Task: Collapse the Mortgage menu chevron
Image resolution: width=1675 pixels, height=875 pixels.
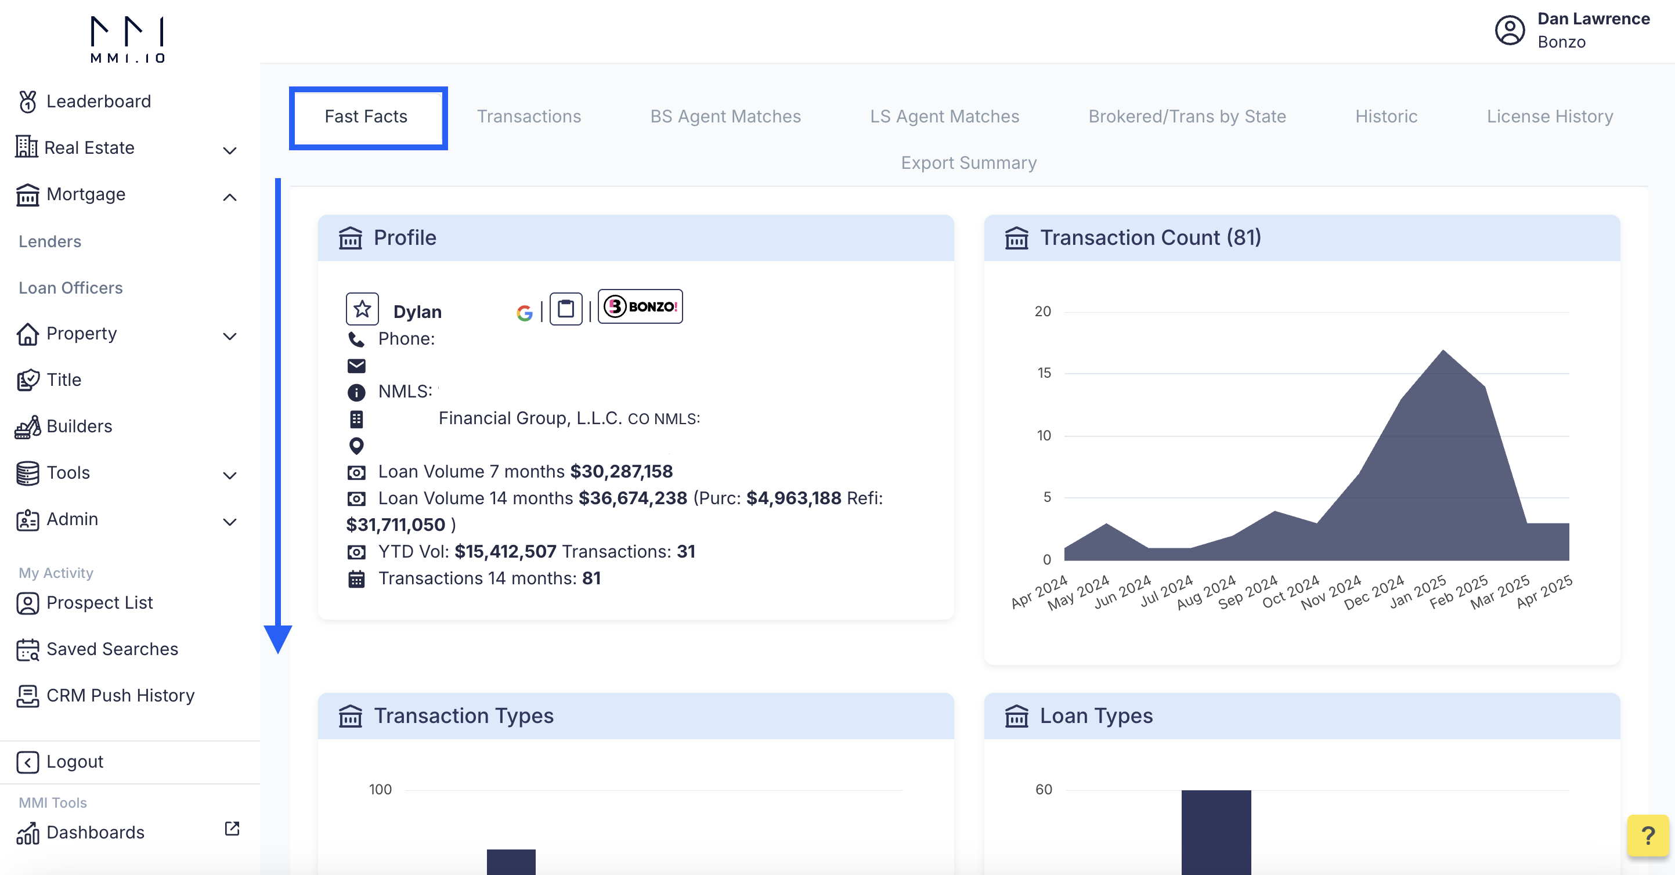Action: 229,197
